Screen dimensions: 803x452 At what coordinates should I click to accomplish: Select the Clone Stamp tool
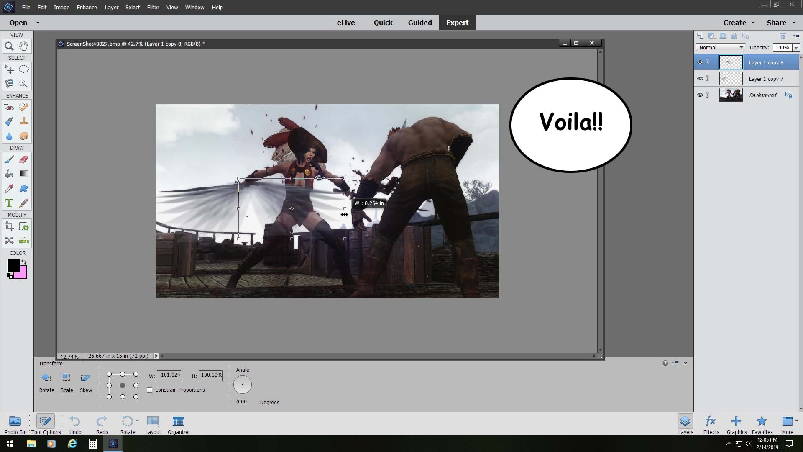24,122
